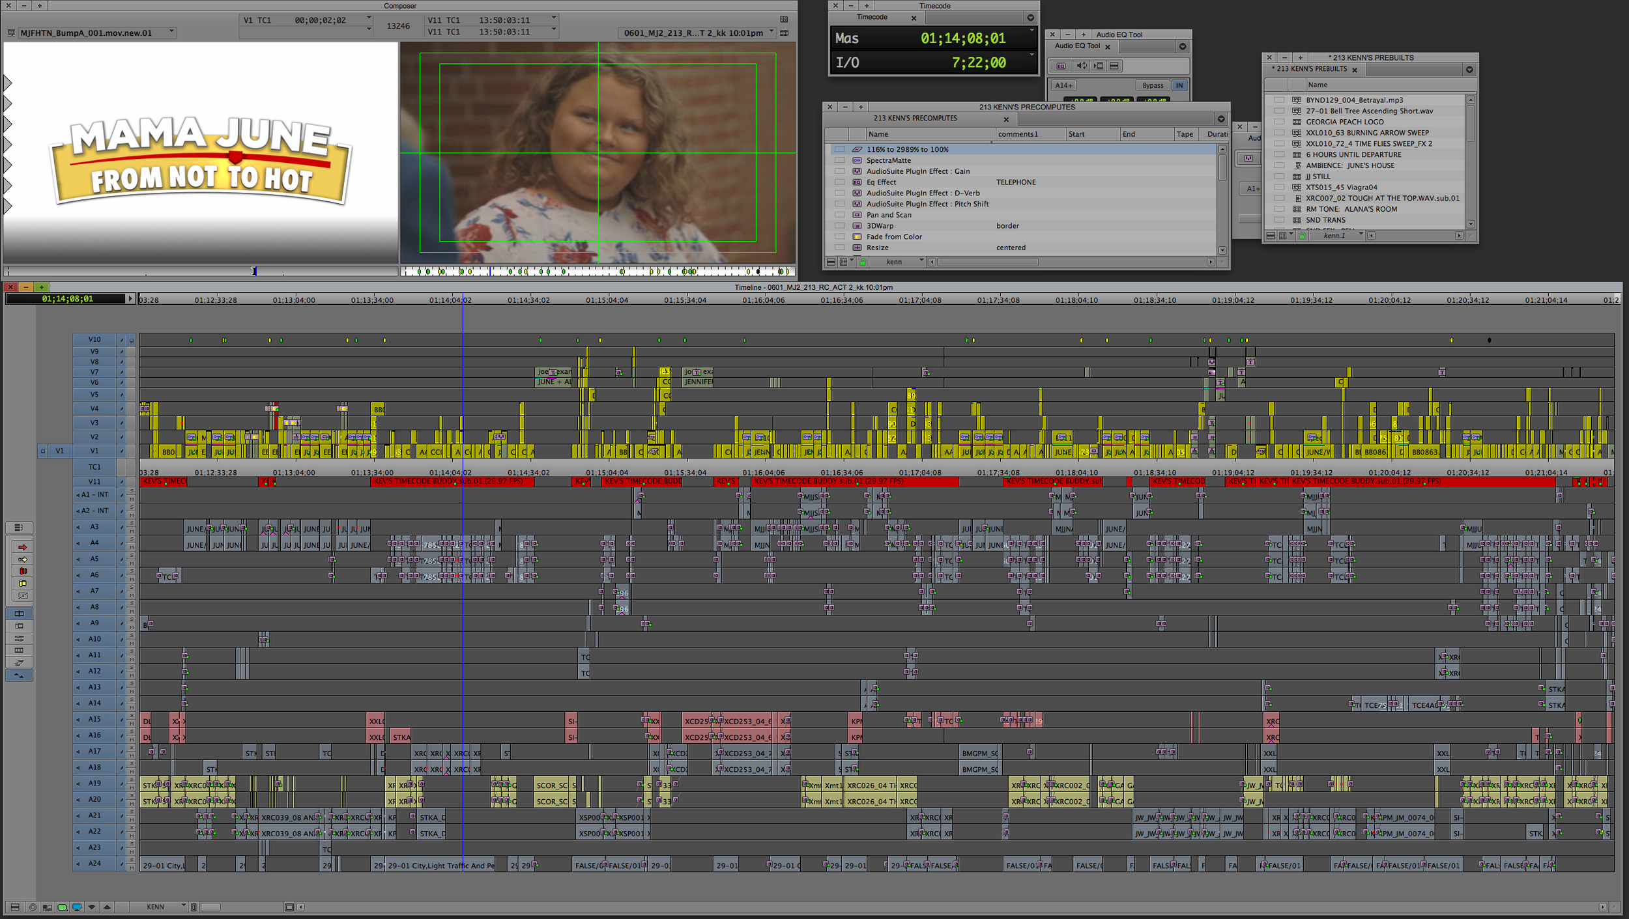Open the I/O timecode display dropdown
The height and width of the screenshot is (919, 1629).
coord(1031,55)
